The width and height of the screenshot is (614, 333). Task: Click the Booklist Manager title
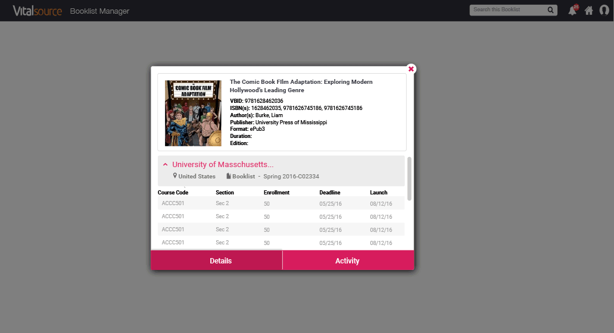(99, 11)
